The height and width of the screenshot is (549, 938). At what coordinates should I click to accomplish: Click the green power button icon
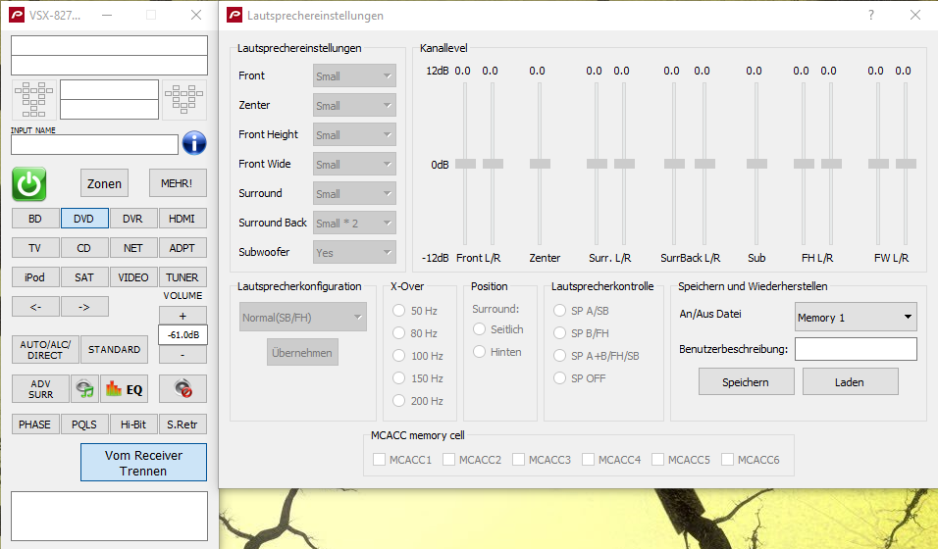29,183
